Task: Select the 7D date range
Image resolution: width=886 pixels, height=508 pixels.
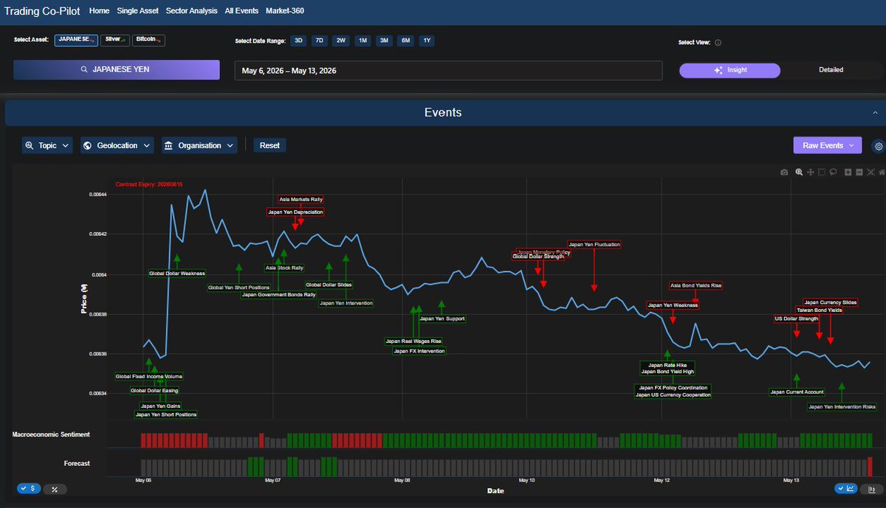Action: coord(320,41)
